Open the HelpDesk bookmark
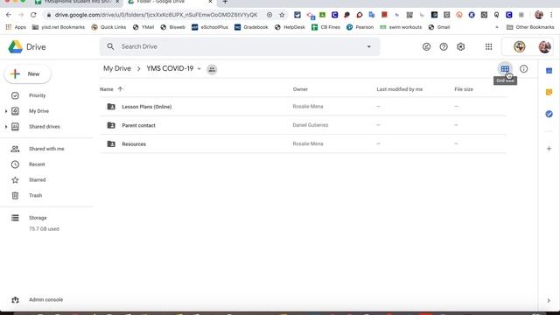 point(290,27)
